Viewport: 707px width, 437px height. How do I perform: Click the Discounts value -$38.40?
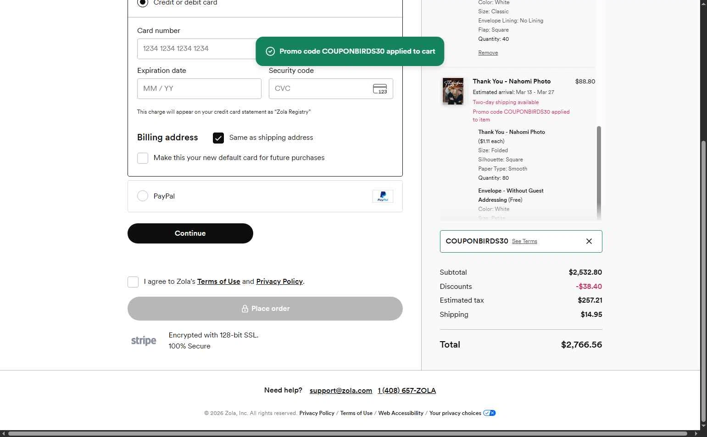pyautogui.click(x=589, y=287)
